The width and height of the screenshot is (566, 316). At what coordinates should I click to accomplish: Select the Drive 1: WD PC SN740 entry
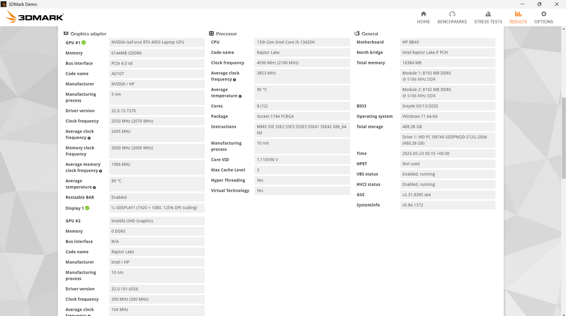(448, 140)
